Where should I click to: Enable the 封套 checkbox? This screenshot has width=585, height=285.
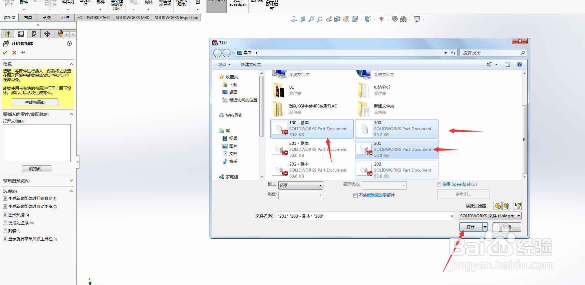coord(5,231)
